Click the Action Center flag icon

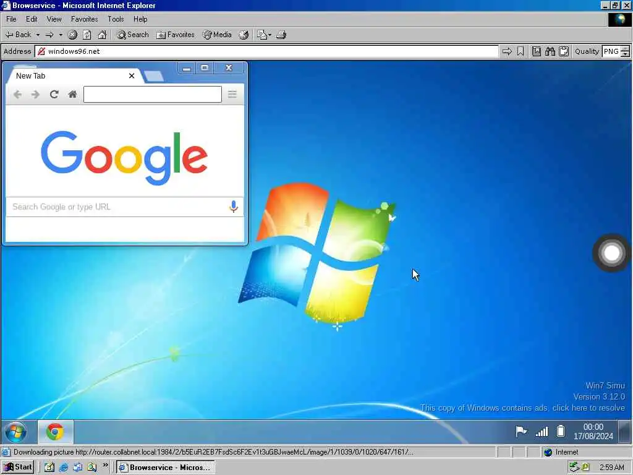point(521,431)
